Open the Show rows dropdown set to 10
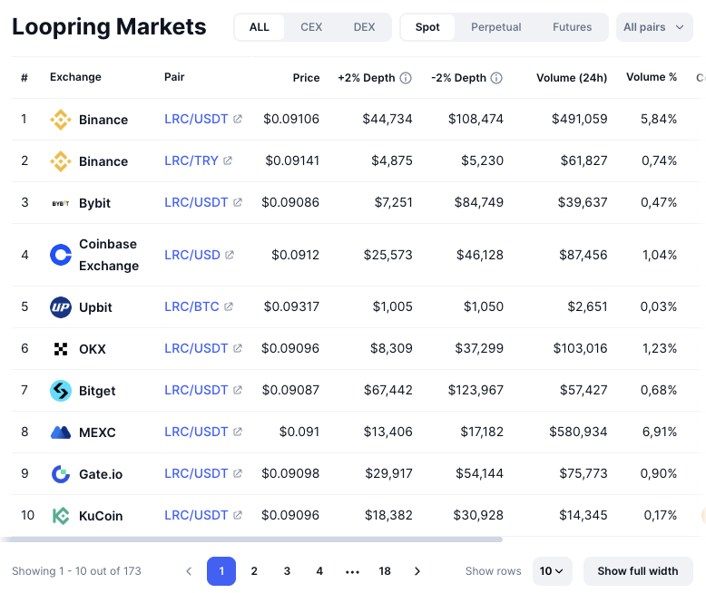This screenshot has height=593, width=706. tap(552, 571)
